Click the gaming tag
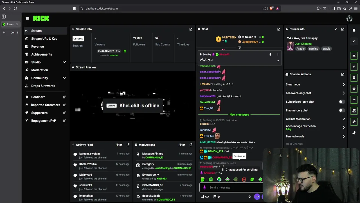 313,48
